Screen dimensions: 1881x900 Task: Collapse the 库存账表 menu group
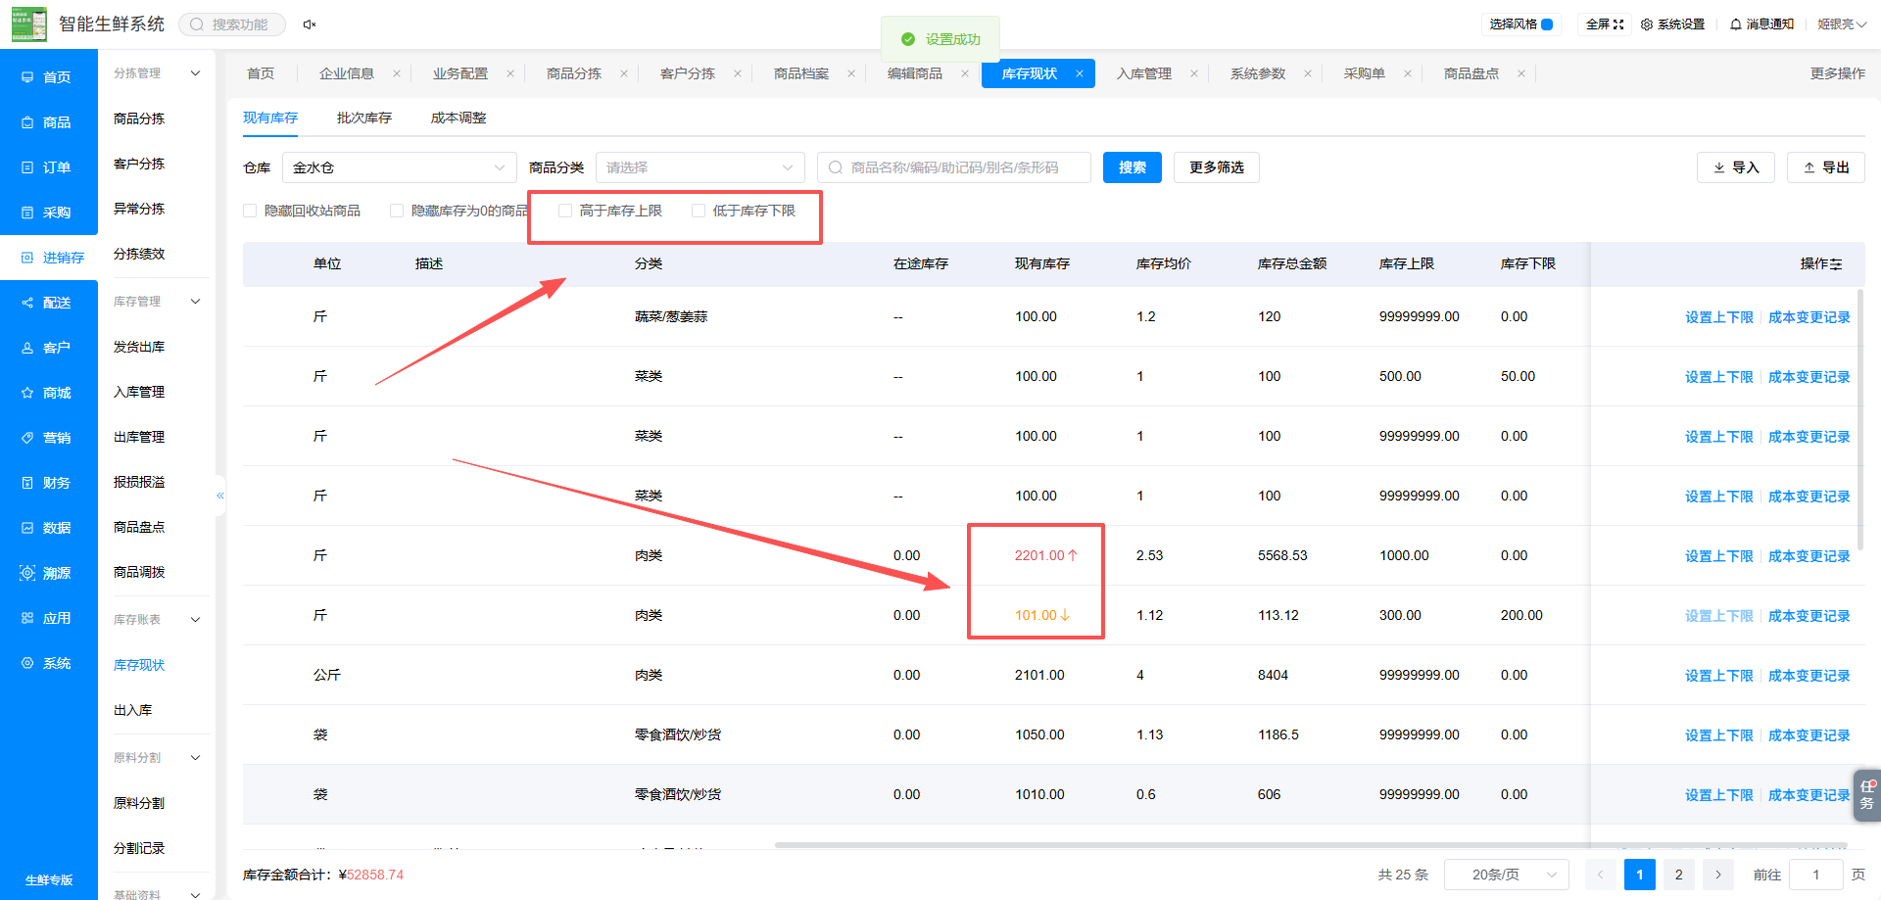point(196,620)
